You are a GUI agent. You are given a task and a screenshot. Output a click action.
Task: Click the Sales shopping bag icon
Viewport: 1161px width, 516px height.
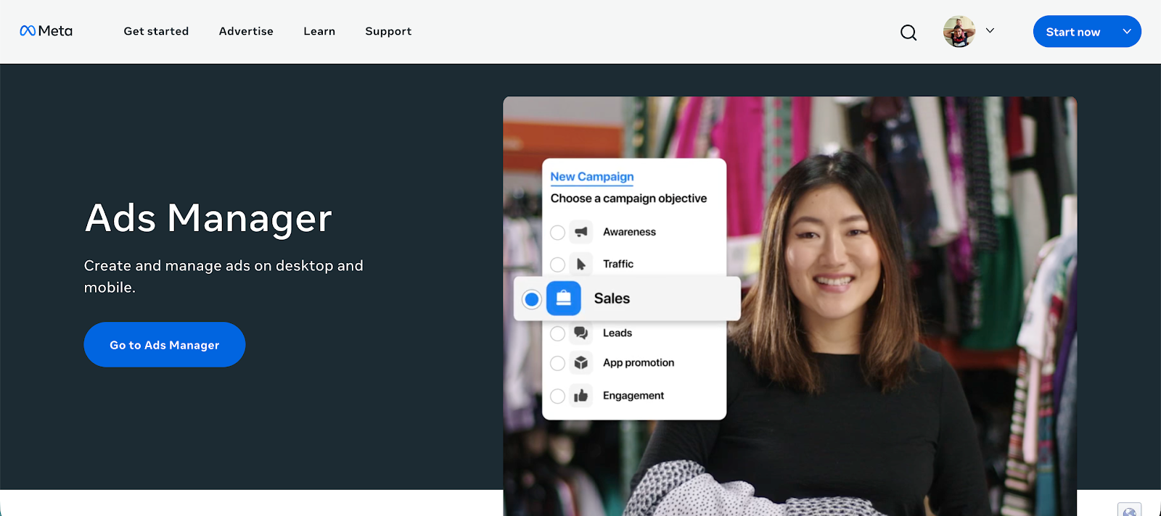click(x=564, y=299)
